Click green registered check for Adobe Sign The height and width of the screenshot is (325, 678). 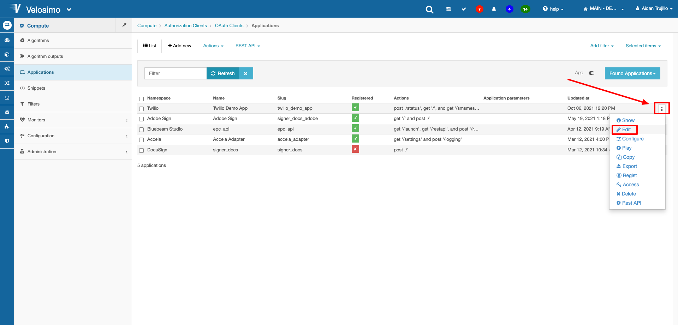tap(355, 118)
